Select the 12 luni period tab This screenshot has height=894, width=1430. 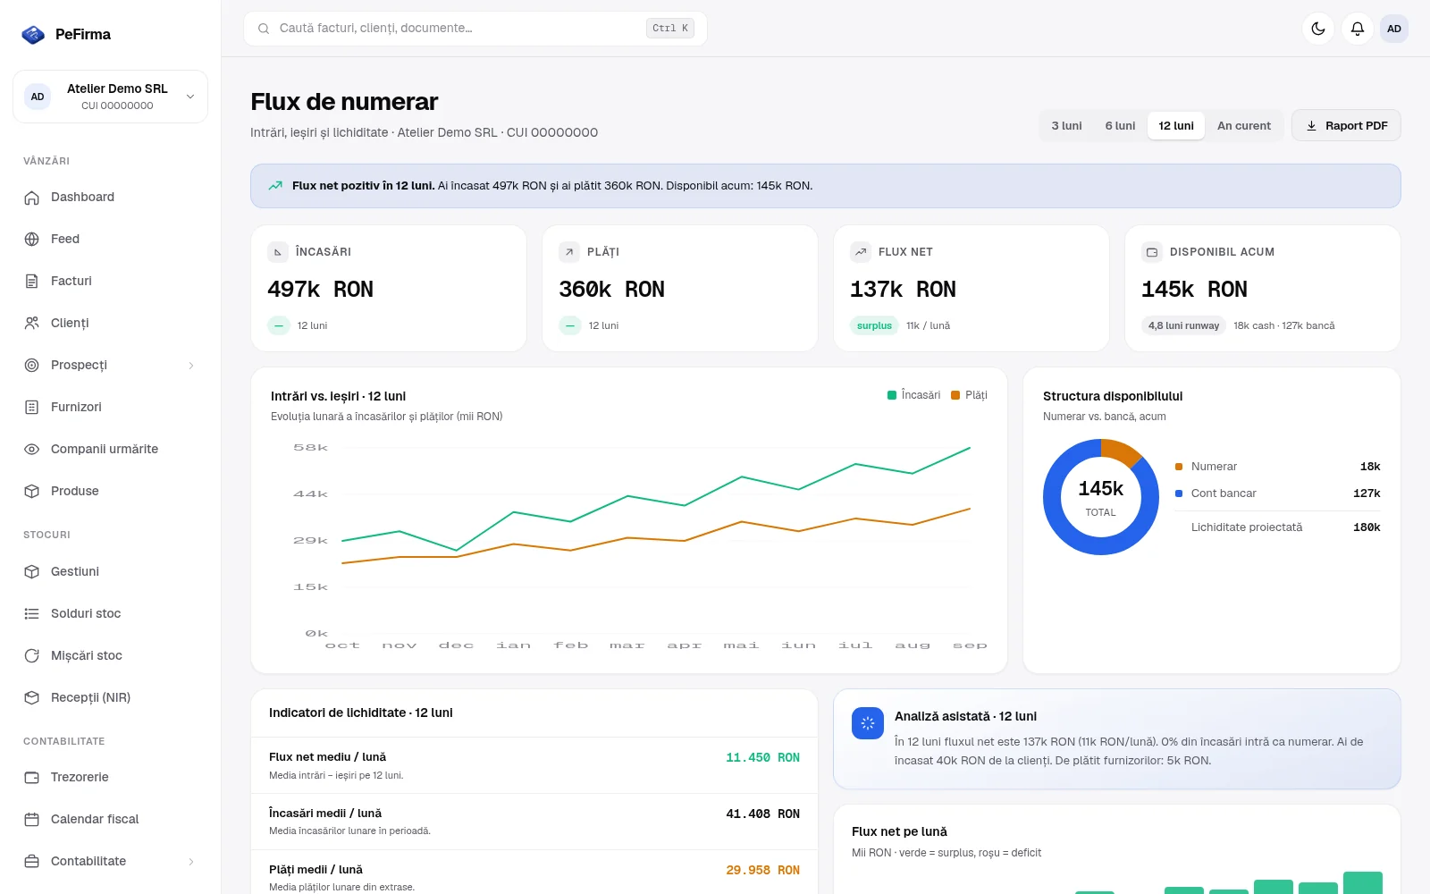pos(1176,126)
